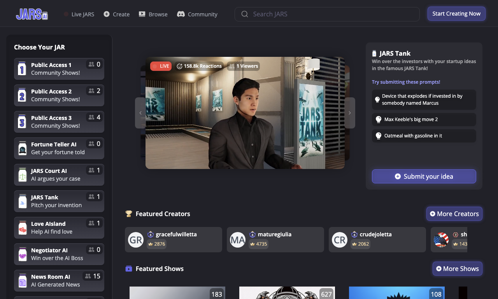Click Start Creating Now button
This screenshot has height=299, width=498.
(x=456, y=14)
